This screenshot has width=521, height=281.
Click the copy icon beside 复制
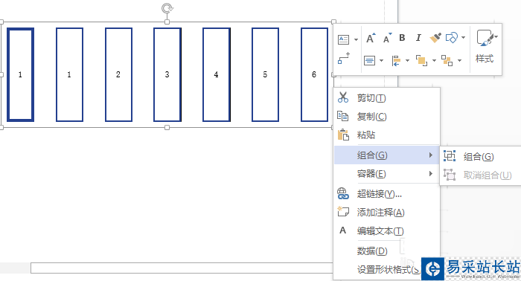(343, 116)
